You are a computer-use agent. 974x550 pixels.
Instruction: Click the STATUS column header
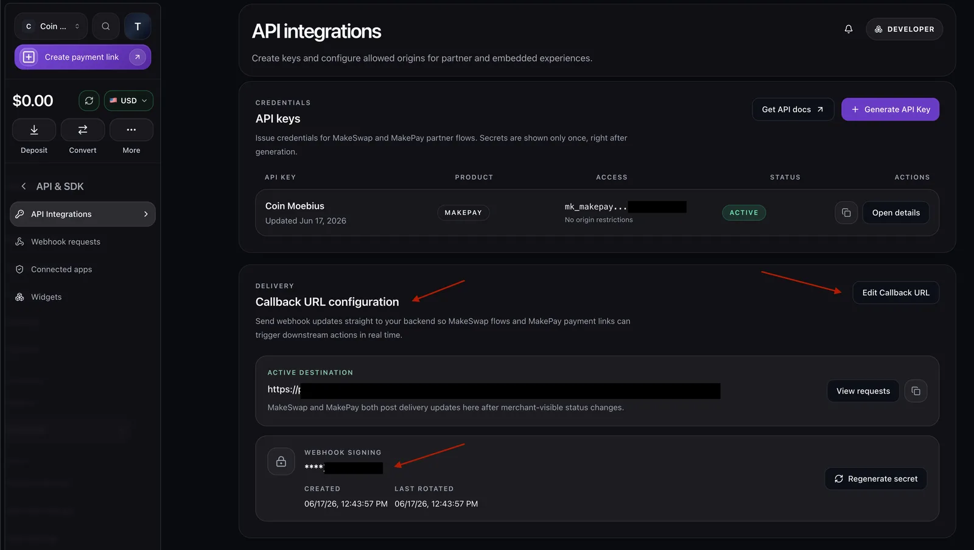pyautogui.click(x=785, y=177)
